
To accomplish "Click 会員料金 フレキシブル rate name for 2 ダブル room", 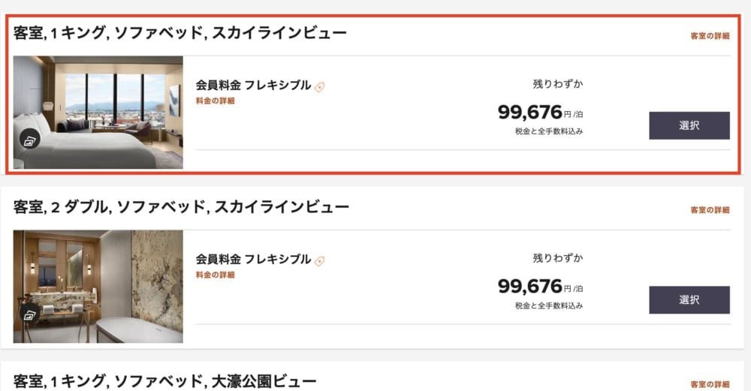I will (x=253, y=260).
